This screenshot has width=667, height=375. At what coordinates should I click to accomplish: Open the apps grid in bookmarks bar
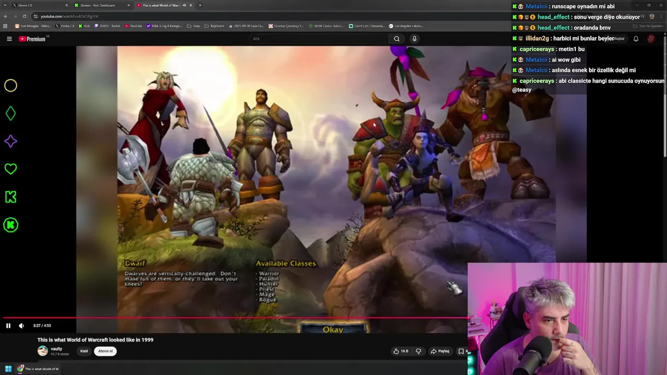coord(5,26)
